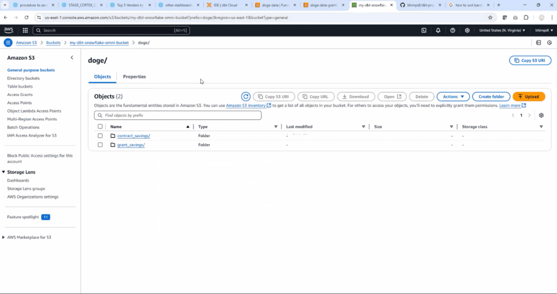Switch to the doge-data-grants browser tab
The height and width of the screenshot is (294, 557).
click(x=324, y=5)
